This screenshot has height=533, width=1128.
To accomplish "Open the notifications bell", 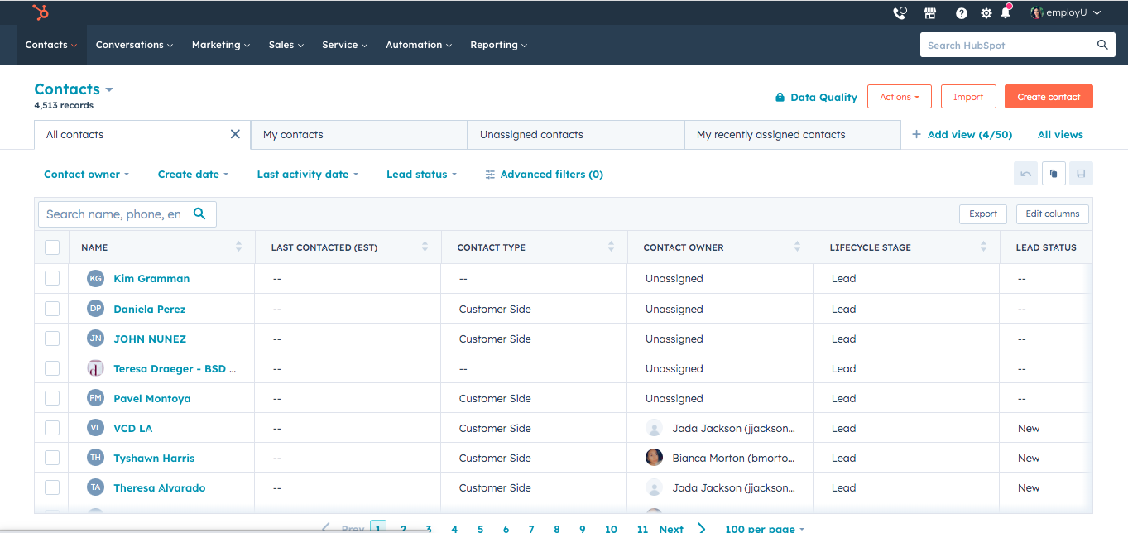I will pyautogui.click(x=1006, y=13).
